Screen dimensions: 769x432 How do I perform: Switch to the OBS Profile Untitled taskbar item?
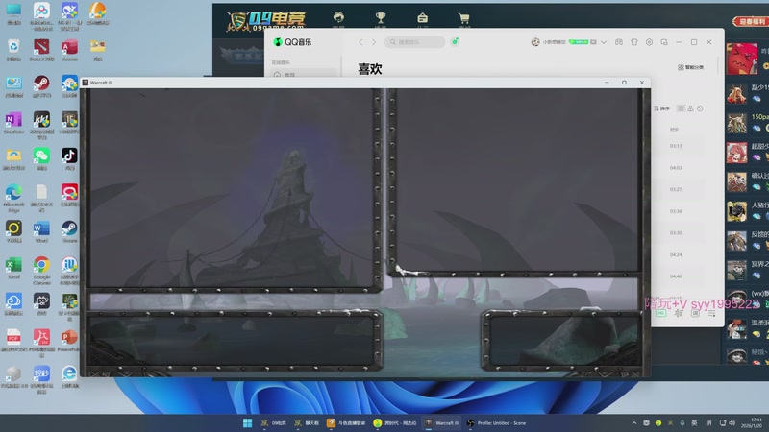point(496,422)
